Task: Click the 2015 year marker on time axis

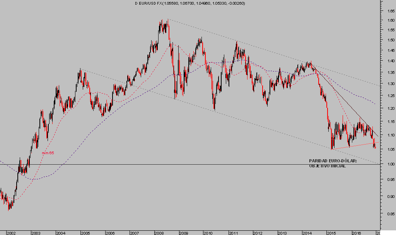Action: coord(331,233)
